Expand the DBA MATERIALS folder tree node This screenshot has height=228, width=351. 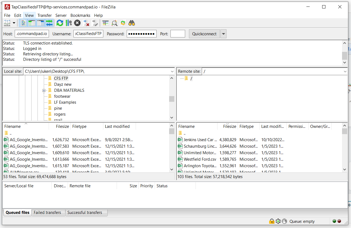click(x=44, y=90)
